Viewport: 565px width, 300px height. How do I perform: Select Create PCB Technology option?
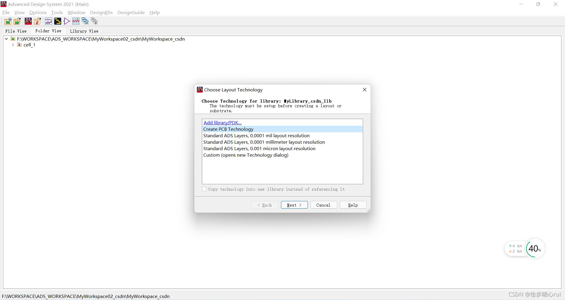[x=282, y=129]
